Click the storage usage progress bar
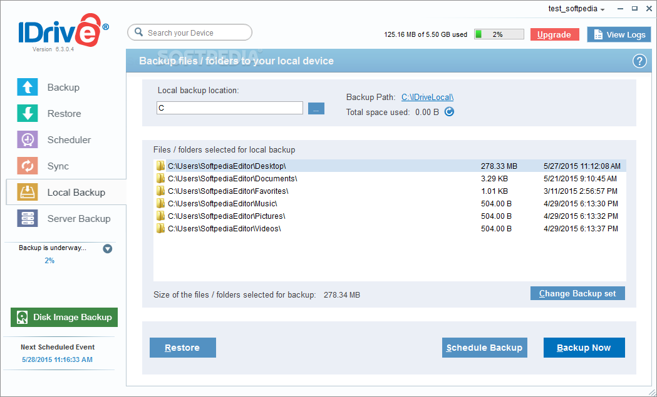Image resolution: width=657 pixels, height=397 pixels. pos(499,34)
